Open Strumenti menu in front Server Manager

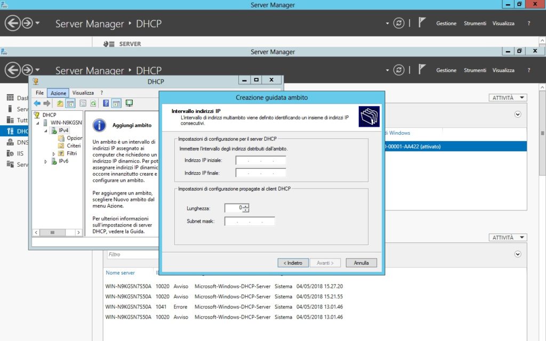click(x=475, y=70)
